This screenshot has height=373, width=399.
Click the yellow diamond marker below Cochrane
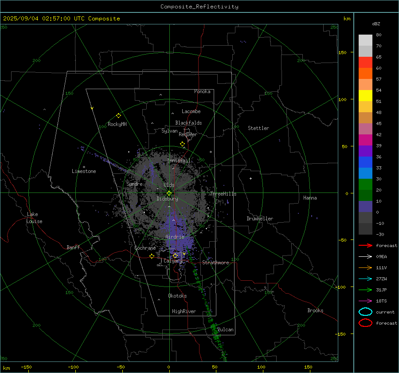152,256
